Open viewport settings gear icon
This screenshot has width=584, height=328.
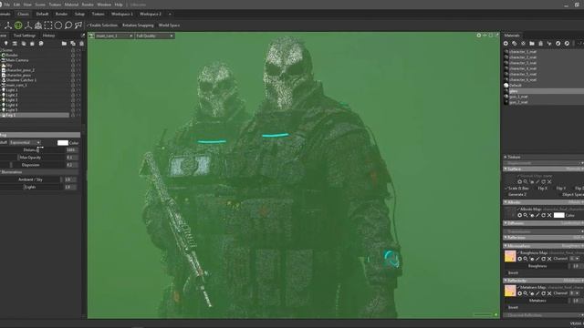tap(478, 36)
